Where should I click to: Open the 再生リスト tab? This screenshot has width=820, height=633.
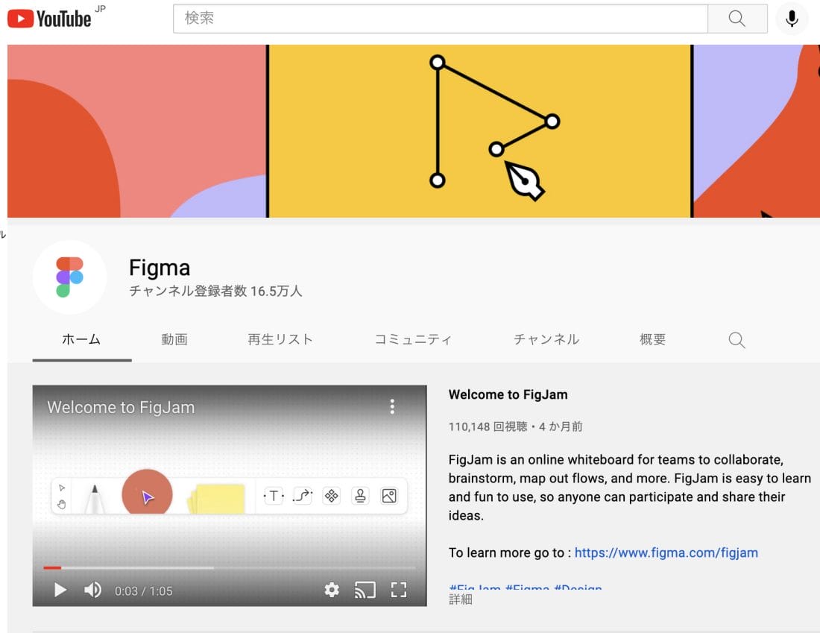[x=280, y=339]
